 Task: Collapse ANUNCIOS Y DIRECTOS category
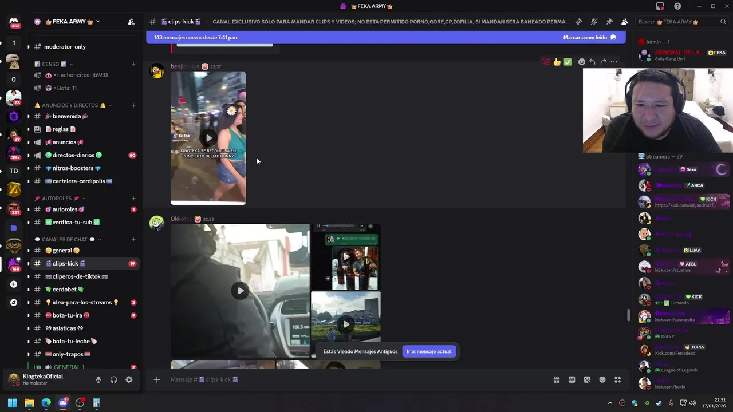(x=73, y=105)
